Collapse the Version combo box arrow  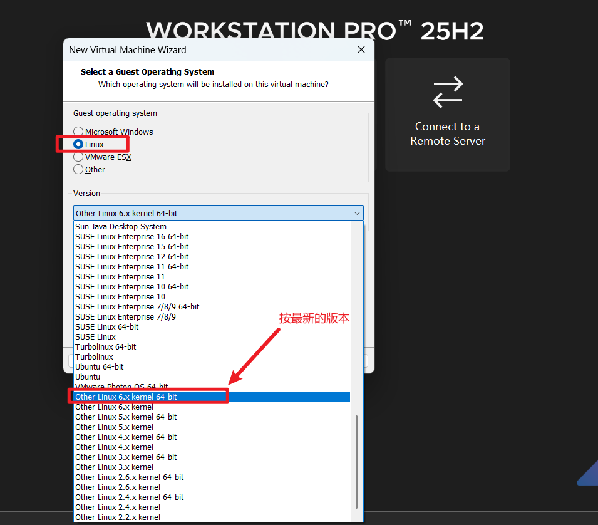pyautogui.click(x=357, y=213)
